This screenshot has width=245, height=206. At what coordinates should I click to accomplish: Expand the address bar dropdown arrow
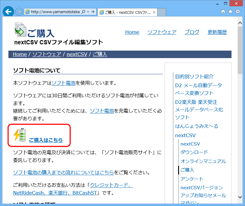88,12
